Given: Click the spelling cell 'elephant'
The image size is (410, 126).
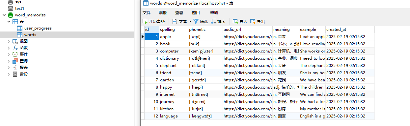Looking at the screenshot, I should (x=174, y=66).
